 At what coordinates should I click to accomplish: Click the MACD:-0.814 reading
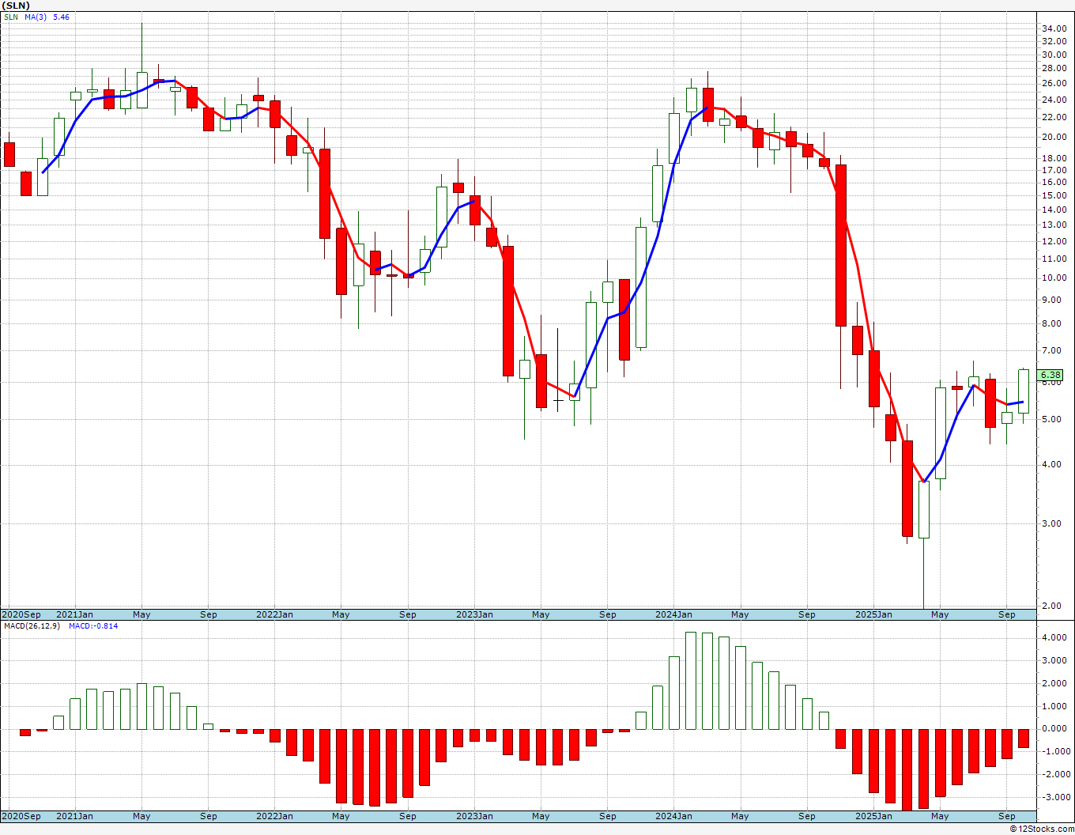pos(93,626)
